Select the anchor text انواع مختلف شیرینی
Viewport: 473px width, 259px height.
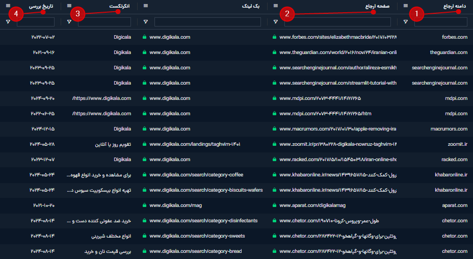[111, 236]
